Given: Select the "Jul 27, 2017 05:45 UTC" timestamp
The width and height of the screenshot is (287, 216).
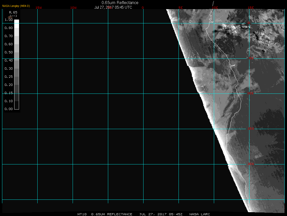Looking at the screenshot, I should pos(113,7).
